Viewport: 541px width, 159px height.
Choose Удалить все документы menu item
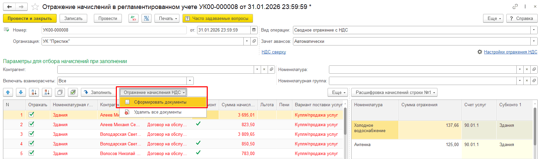pos(157,112)
